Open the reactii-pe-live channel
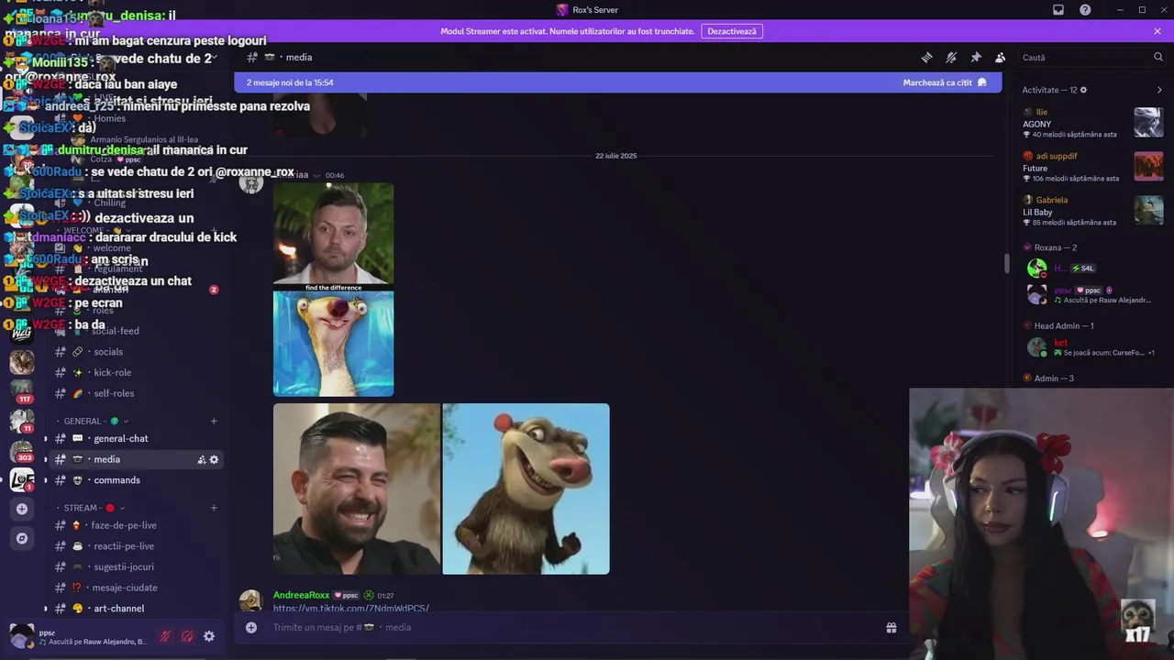Screen dimensions: 1174x660 click(x=135, y=546)
